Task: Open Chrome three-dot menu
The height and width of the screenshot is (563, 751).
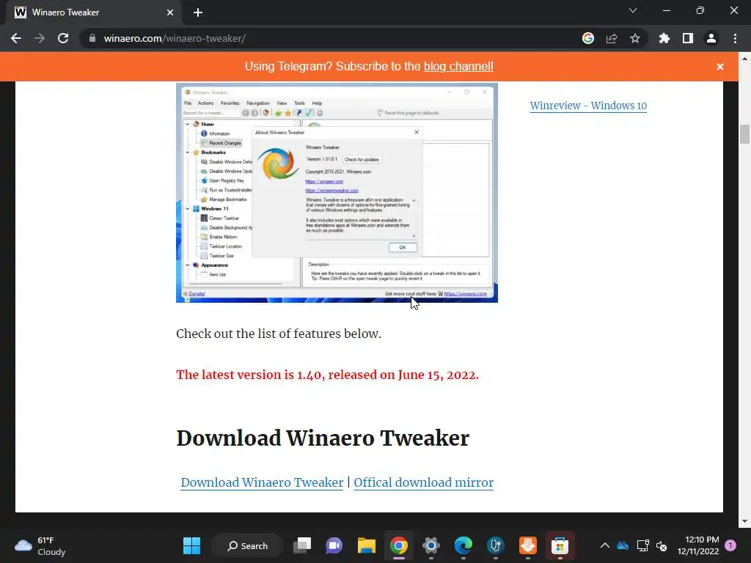Action: tap(735, 38)
